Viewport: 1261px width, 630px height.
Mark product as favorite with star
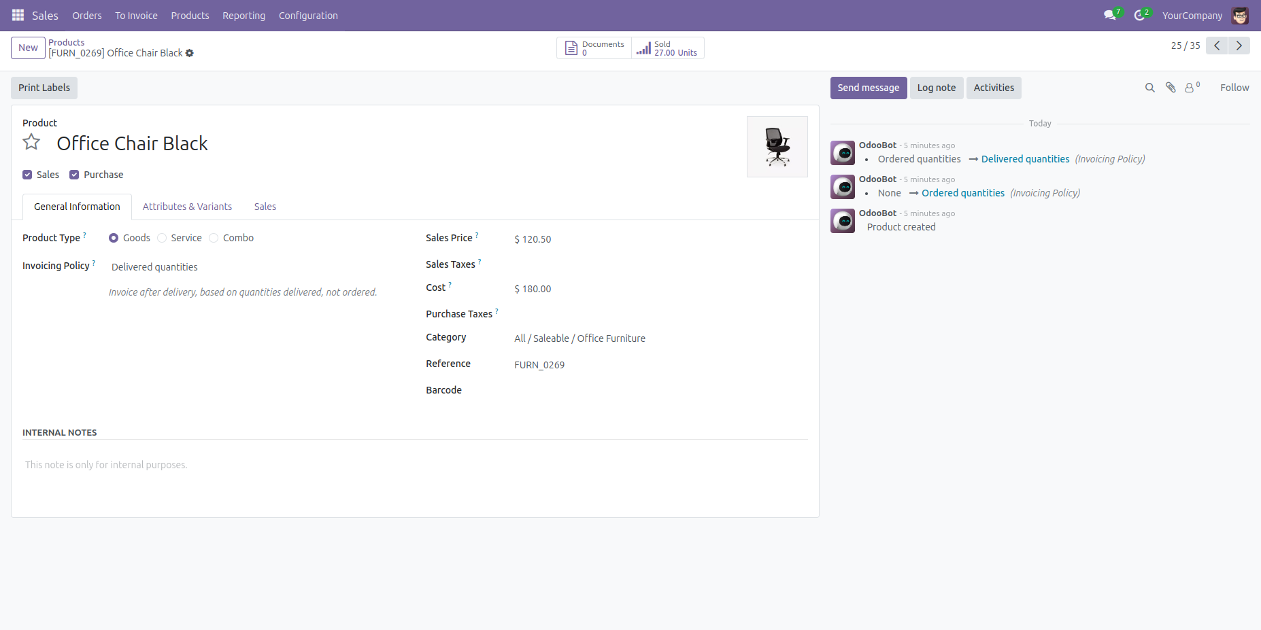tap(31, 142)
